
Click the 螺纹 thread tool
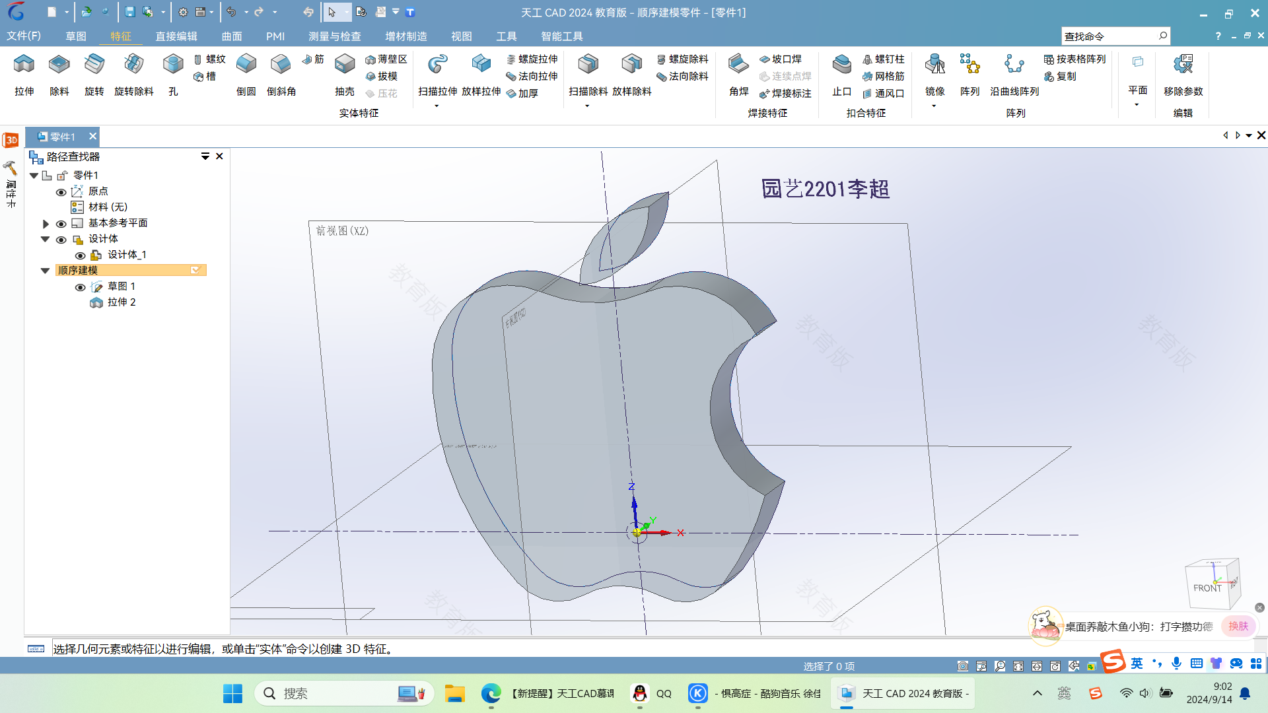210,59
